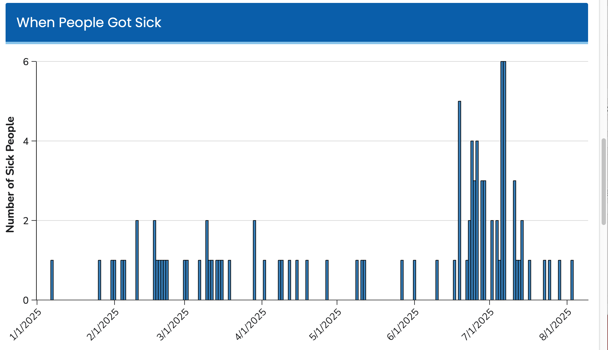The width and height of the screenshot is (608, 350).
Task: Click the 3/1/2025 x-axis label
Action: [173, 324]
